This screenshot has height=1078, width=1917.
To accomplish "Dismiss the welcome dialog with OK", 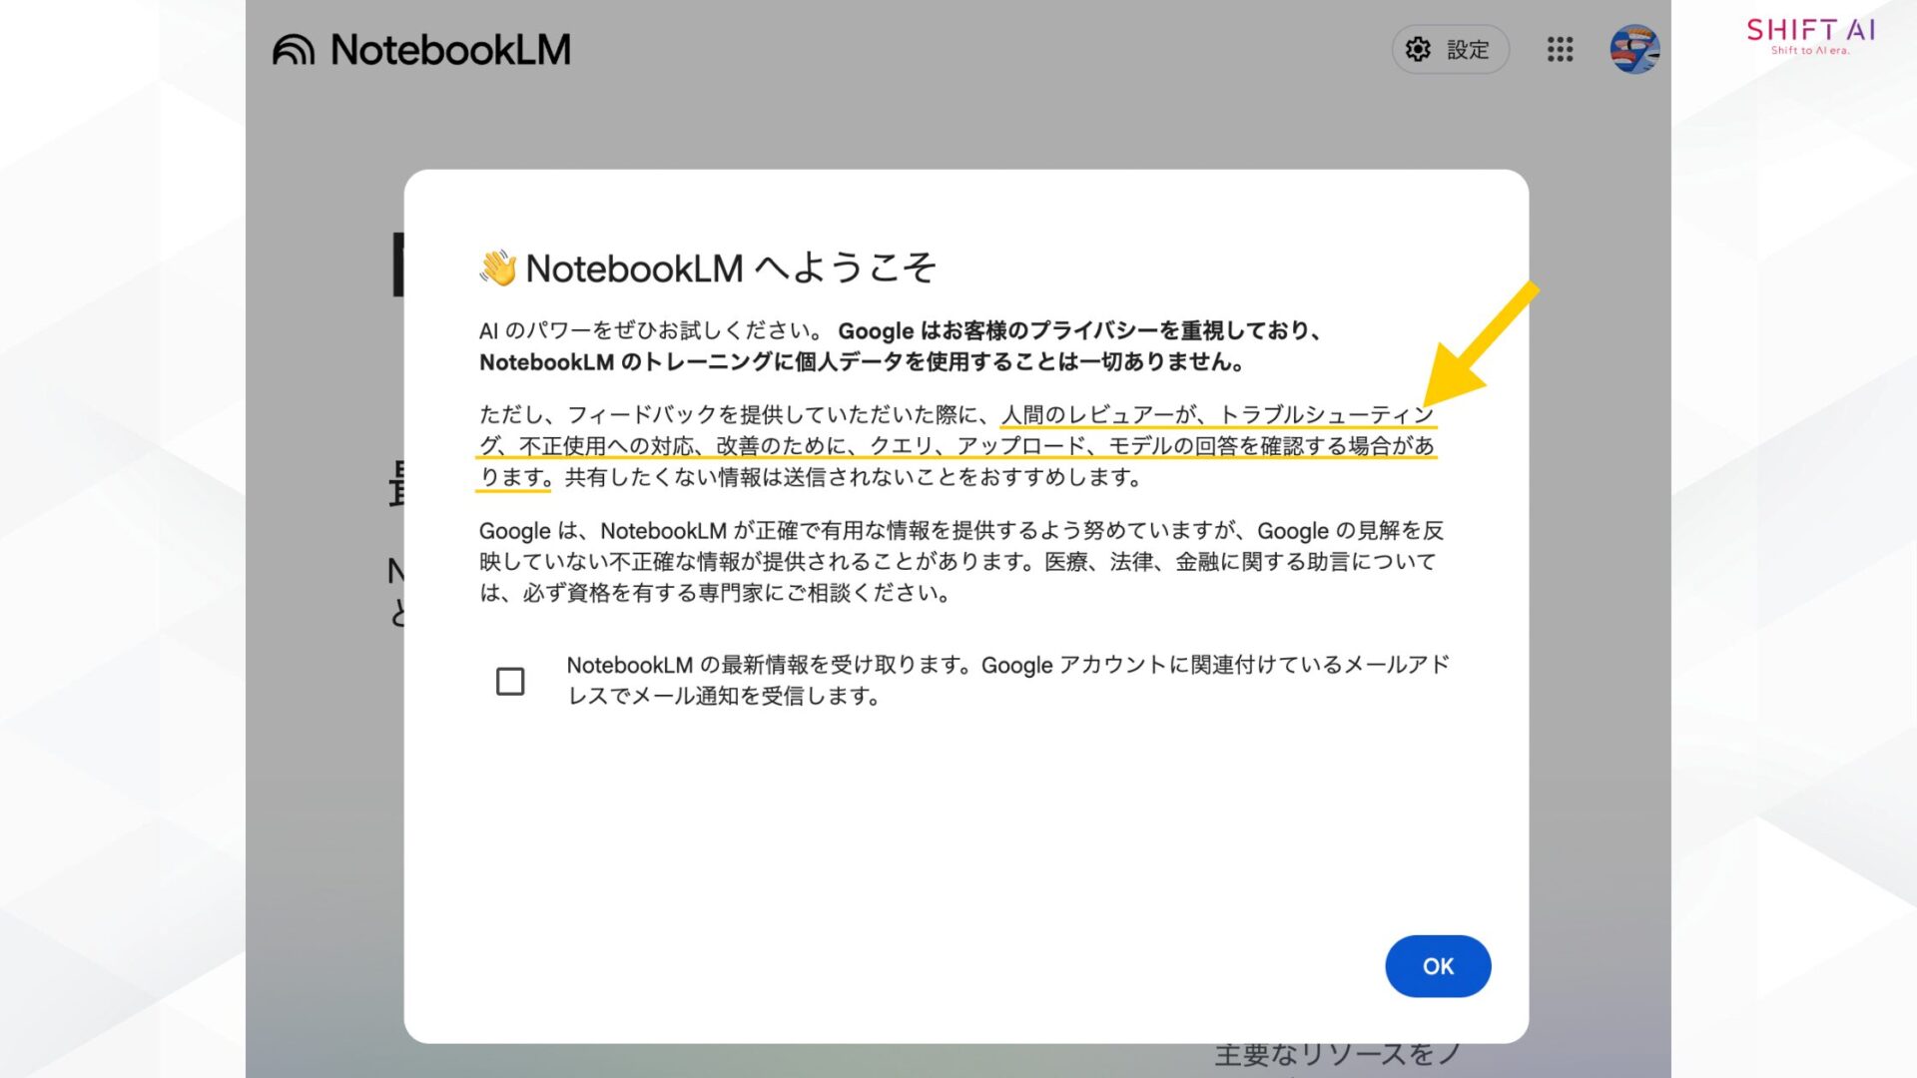I will (1438, 965).
